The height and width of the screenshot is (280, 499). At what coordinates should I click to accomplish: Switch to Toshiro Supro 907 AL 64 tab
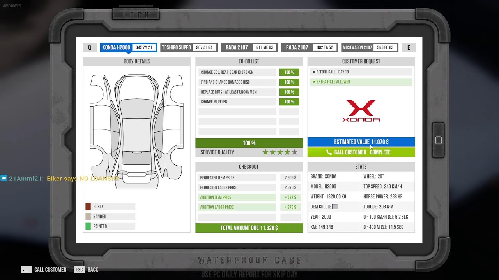[x=189, y=47]
